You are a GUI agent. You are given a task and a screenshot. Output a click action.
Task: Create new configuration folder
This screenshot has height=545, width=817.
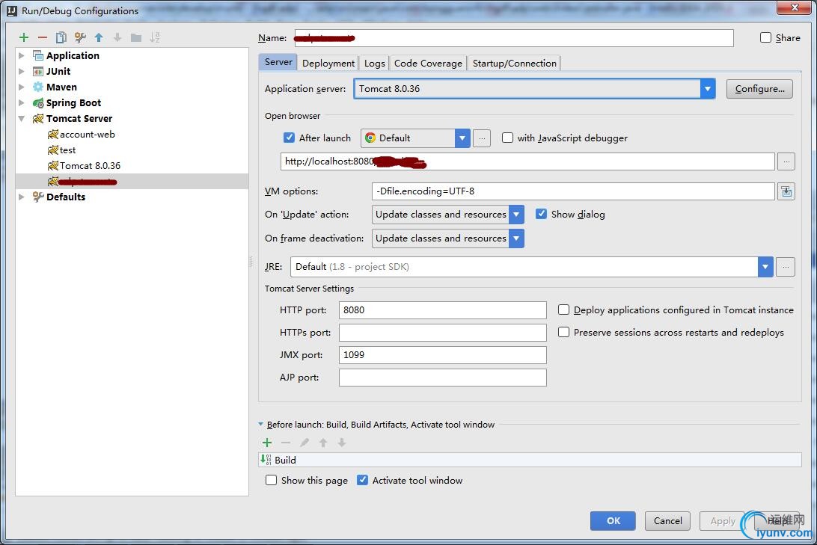[136, 37]
